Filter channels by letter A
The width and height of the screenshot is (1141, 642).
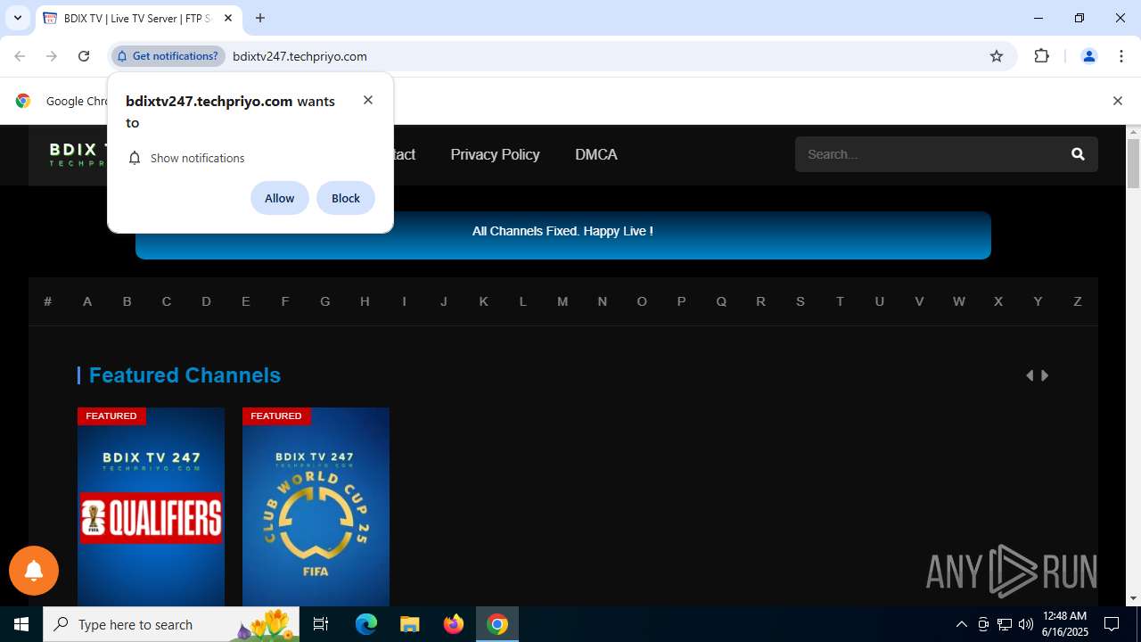(87, 301)
